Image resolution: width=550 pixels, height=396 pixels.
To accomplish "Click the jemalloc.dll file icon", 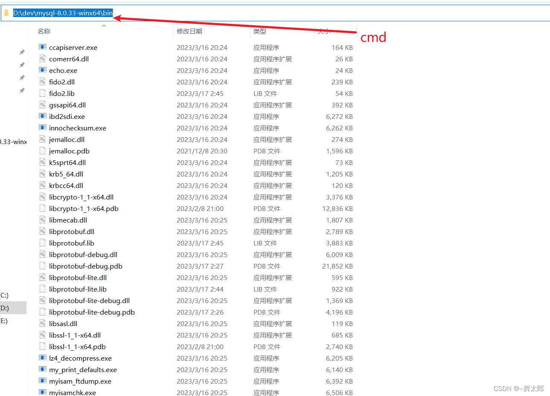I will (x=43, y=139).
